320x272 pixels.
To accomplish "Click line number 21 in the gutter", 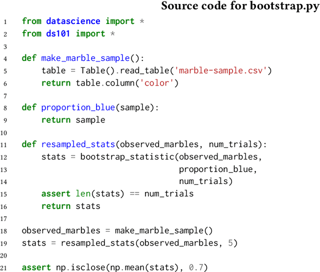I will [5, 267].
